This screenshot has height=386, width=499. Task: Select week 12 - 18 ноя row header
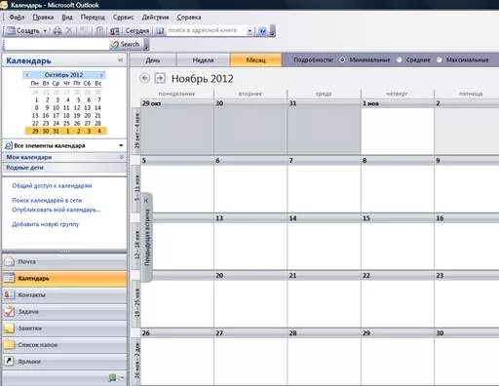point(136,246)
